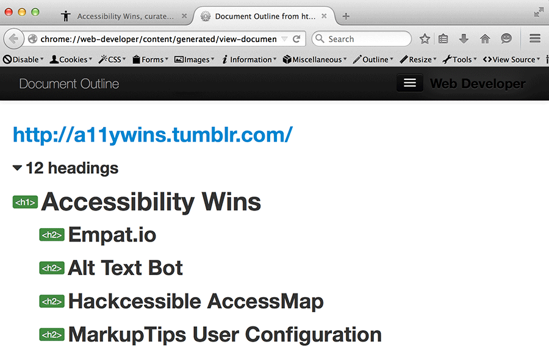Viewport: 549px width, 355px height.
Task: Open the a11ywins.tumblr.com link
Action: point(152,135)
